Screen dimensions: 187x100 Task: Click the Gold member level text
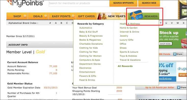point(41,52)
